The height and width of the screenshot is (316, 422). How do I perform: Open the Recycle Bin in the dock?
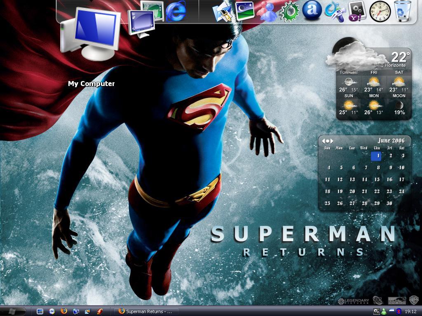[403, 11]
